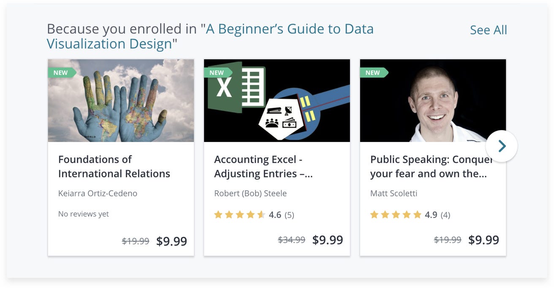Image resolution: width=554 pixels, height=288 pixels.
Task: Click the NEW badge on the Accounting Excel course
Action: point(217,73)
